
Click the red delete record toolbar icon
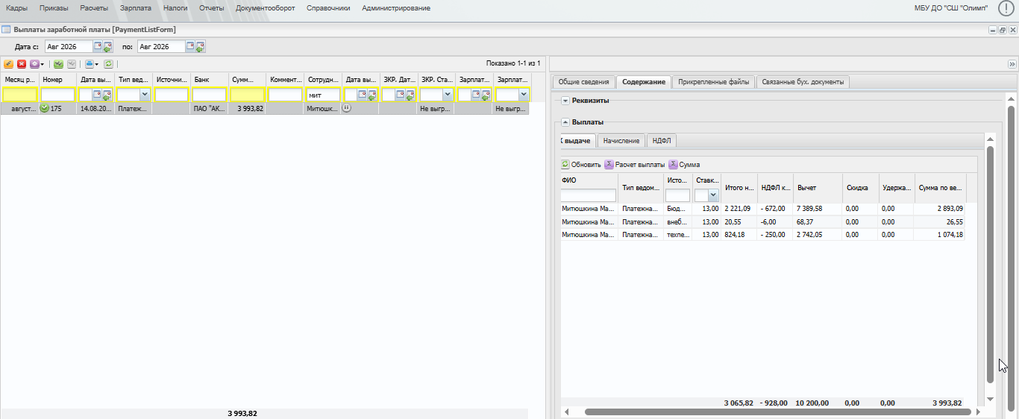point(22,64)
